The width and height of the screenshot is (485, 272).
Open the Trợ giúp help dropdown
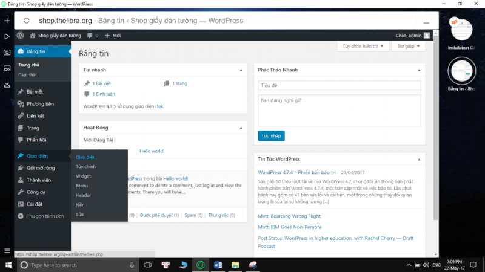[409, 46]
